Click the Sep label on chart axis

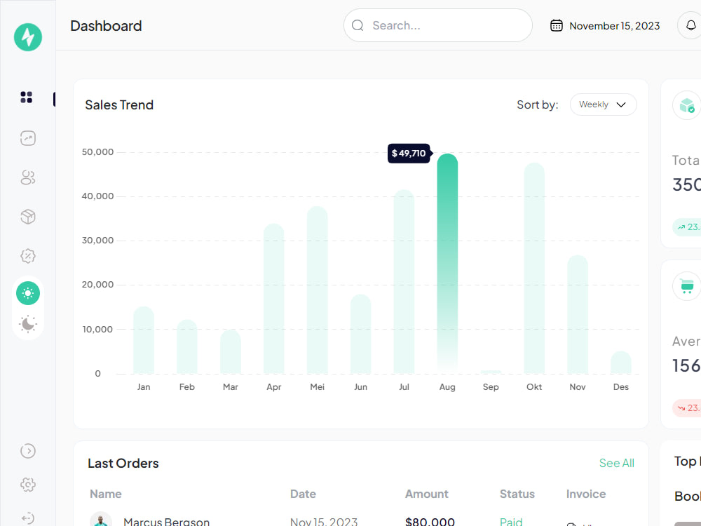[491, 387]
